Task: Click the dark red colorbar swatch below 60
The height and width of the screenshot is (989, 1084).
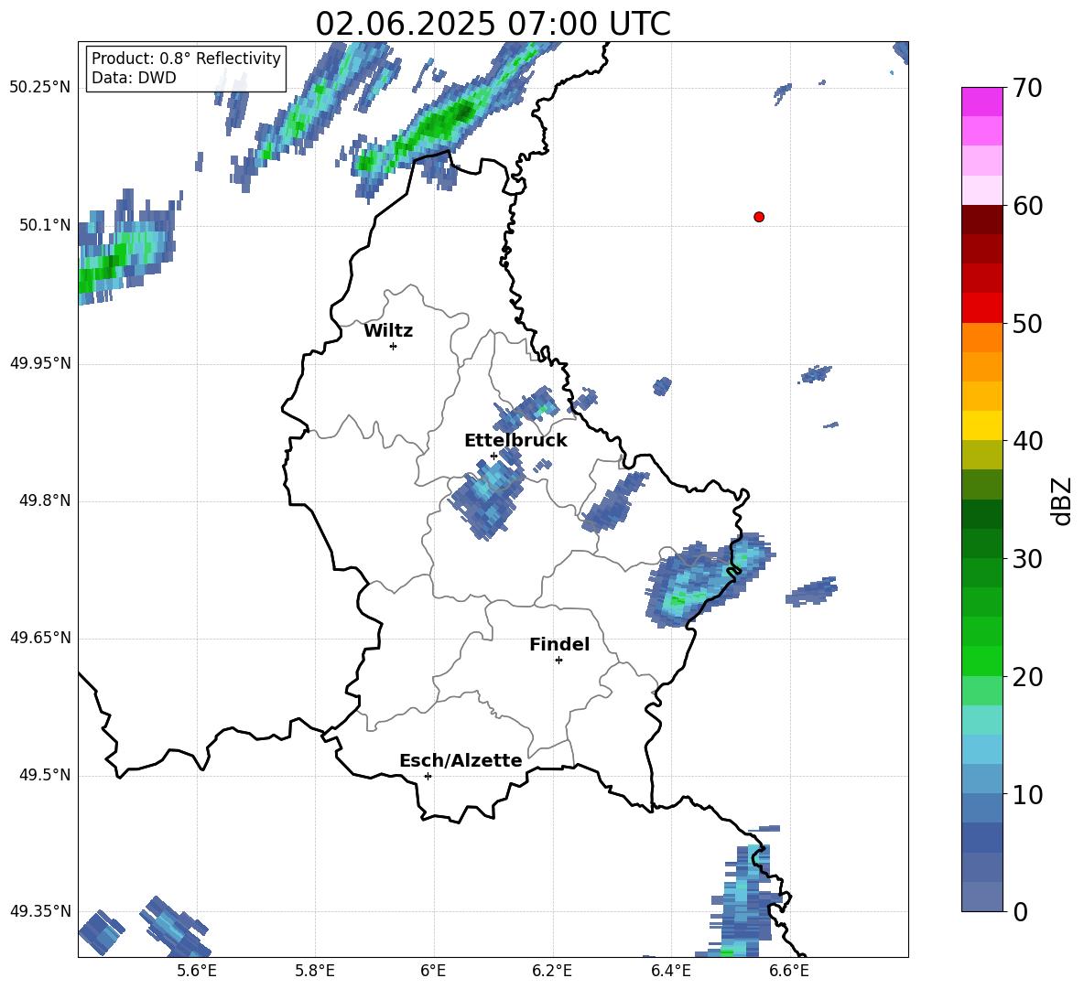Action: pyautogui.click(x=981, y=220)
